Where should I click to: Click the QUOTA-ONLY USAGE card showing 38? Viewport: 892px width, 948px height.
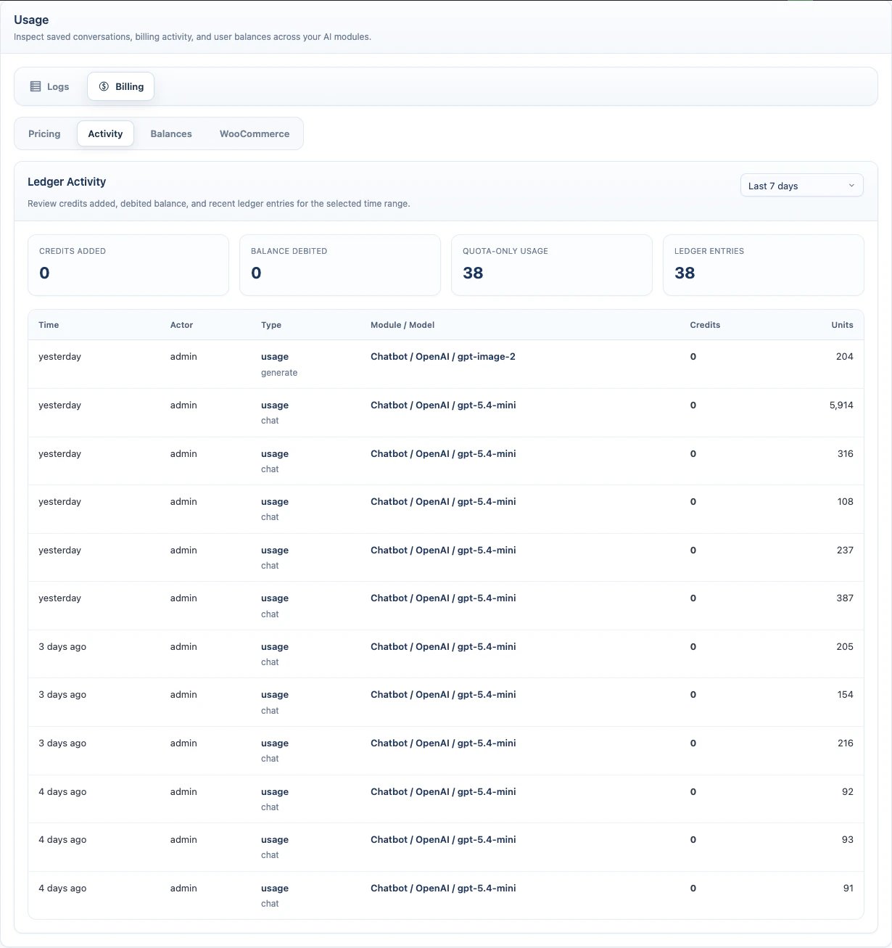tap(551, 265)
